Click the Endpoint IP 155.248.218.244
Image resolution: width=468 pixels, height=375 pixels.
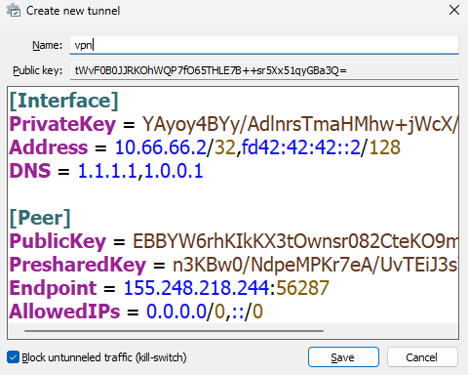click(x=196, y=288)
